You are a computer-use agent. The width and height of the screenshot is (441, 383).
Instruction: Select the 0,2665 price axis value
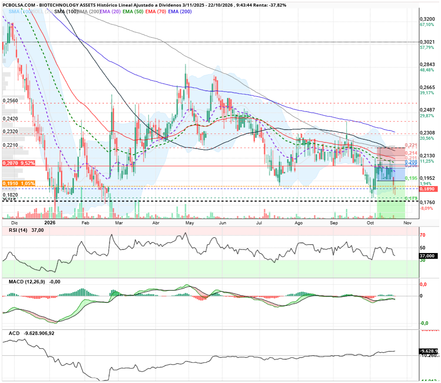427,87
